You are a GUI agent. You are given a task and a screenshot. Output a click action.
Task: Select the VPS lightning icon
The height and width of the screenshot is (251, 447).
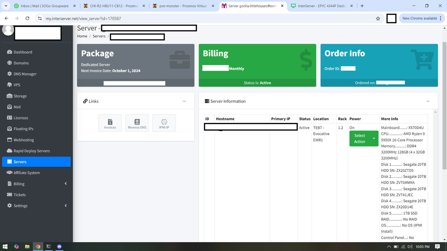click(x=9, y=85)
